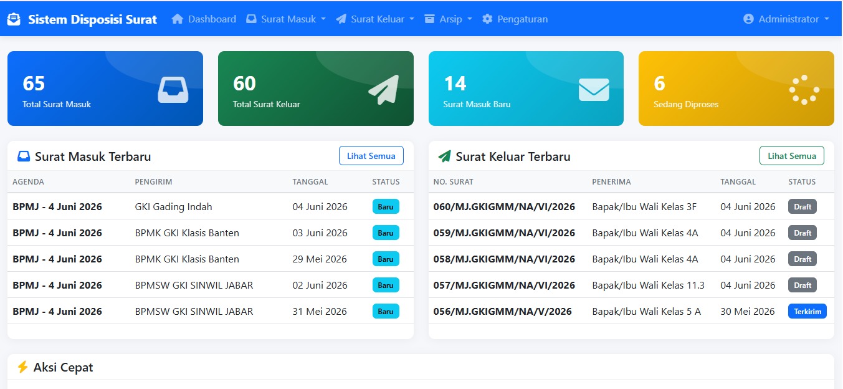Select letter number 060/MJ.GKIGMM/NA/VI/2026
This screenshot has width=843, height=389.
click(504, 207)
